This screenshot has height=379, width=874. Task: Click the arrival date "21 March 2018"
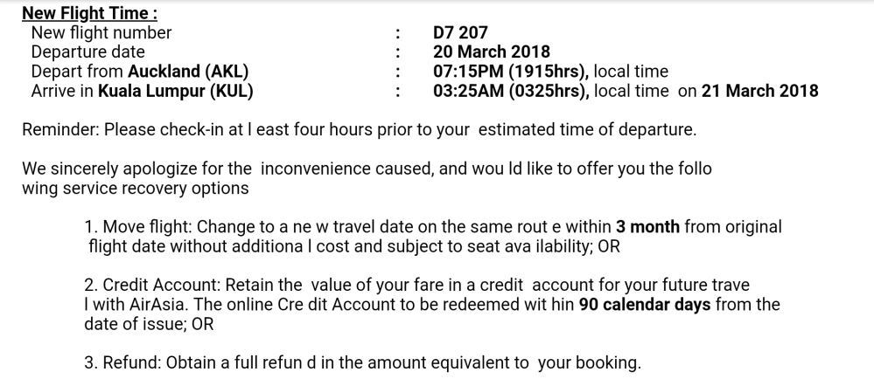pos(759,90)
